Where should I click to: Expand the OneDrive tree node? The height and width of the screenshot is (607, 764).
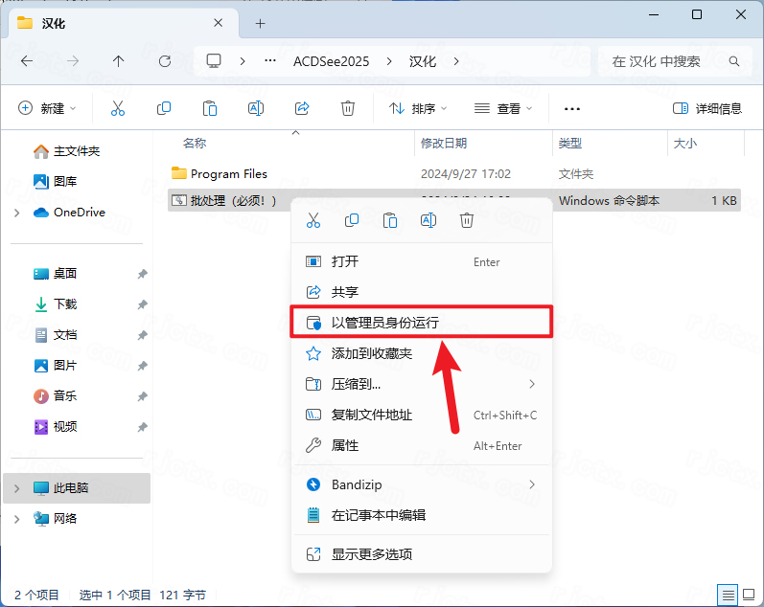16,213
